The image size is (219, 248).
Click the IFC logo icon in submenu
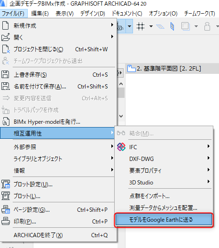121,147
